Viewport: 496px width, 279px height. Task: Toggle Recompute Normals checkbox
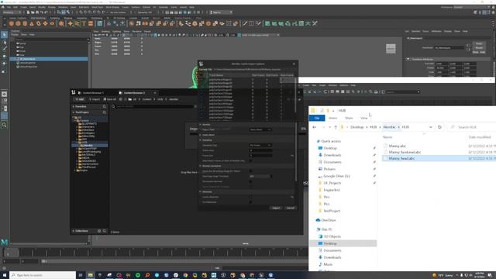(250, 181)
